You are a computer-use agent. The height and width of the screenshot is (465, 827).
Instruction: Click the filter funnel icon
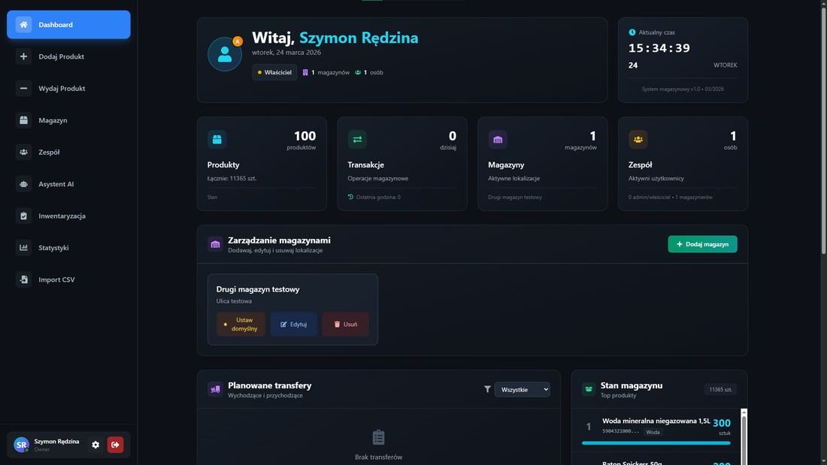click(x=487, y=389)
